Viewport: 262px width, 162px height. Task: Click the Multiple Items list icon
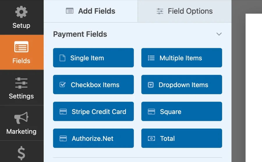(151, 58)
